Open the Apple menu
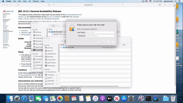 3,1
